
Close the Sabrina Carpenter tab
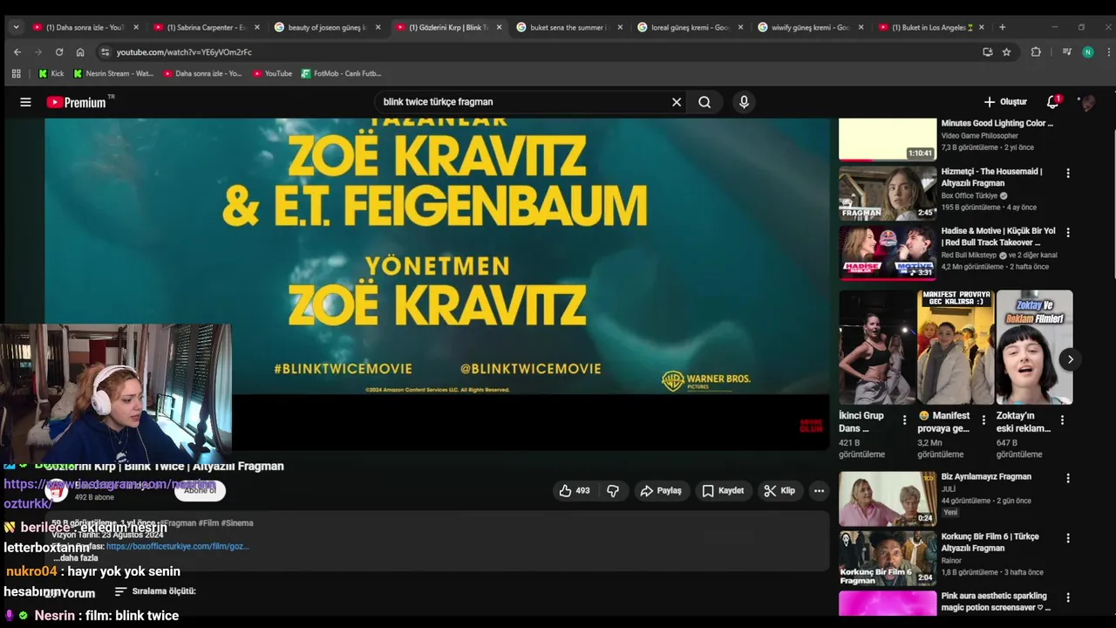pyautogui.click(x=256, y=27)
